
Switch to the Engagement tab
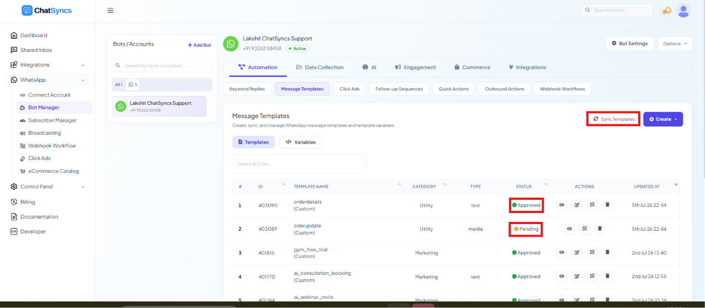(415, 67)
